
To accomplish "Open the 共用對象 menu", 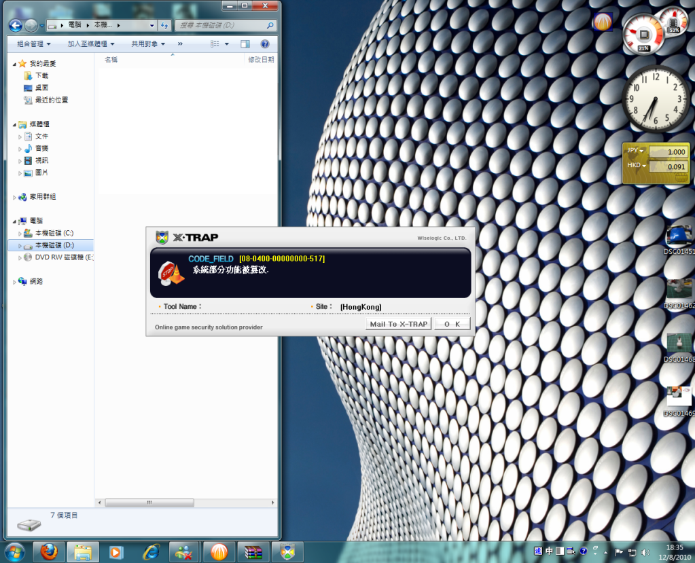I will (x=147, y=44).
